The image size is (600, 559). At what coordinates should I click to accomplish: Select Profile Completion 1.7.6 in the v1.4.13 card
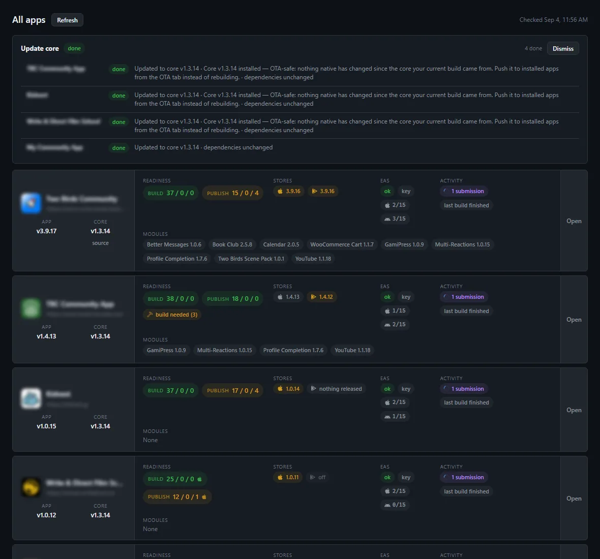[x=293, y=350]
